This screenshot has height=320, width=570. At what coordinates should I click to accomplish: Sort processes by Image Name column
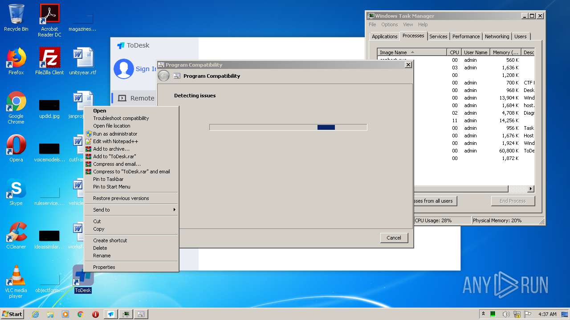coord(412,52)
